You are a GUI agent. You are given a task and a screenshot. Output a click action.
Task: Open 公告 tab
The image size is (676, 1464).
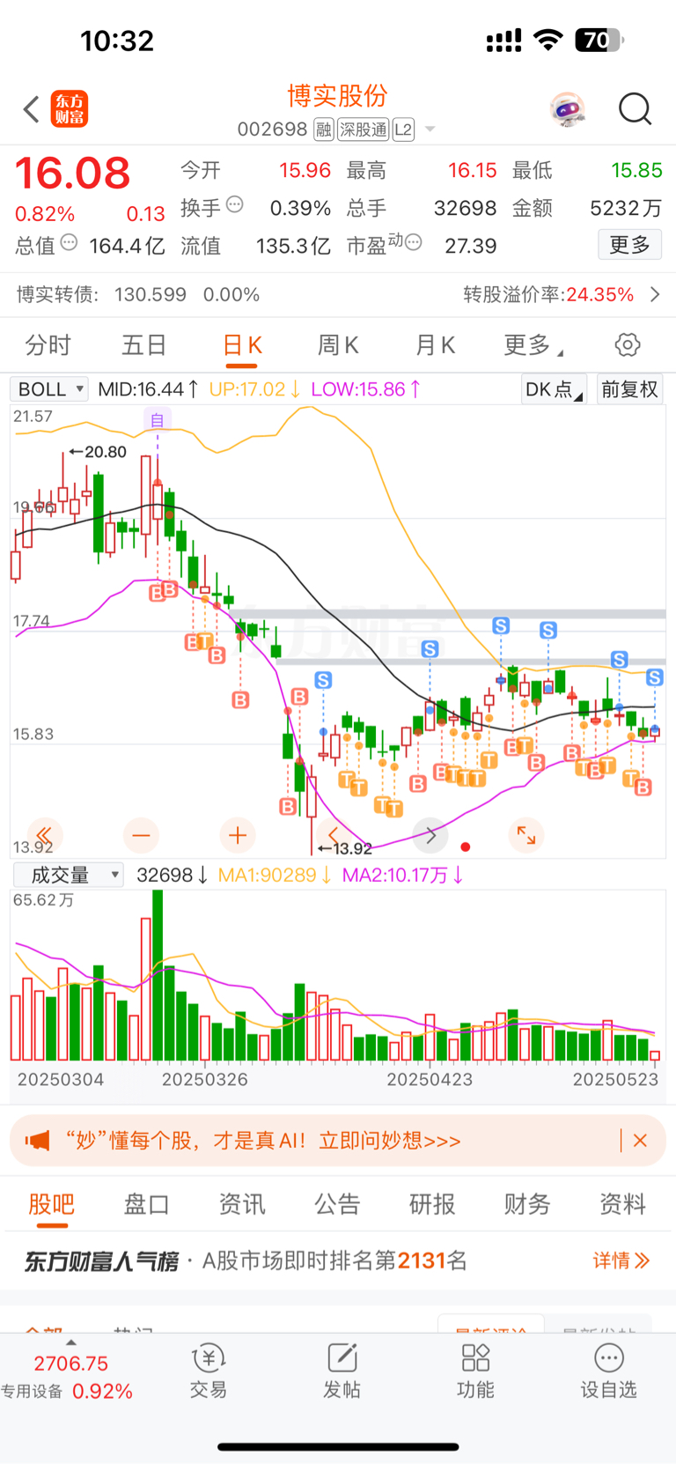tap(337, 1204)
